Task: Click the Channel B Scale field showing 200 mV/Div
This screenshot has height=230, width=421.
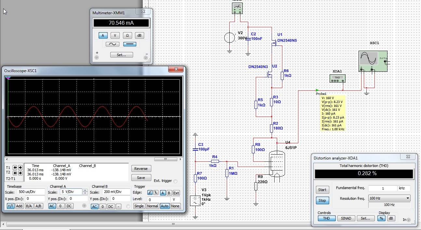Action: (115, 192)
